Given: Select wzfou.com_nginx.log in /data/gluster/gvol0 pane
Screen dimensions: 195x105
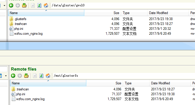Looking at the screenshot, I should [28, 34].
